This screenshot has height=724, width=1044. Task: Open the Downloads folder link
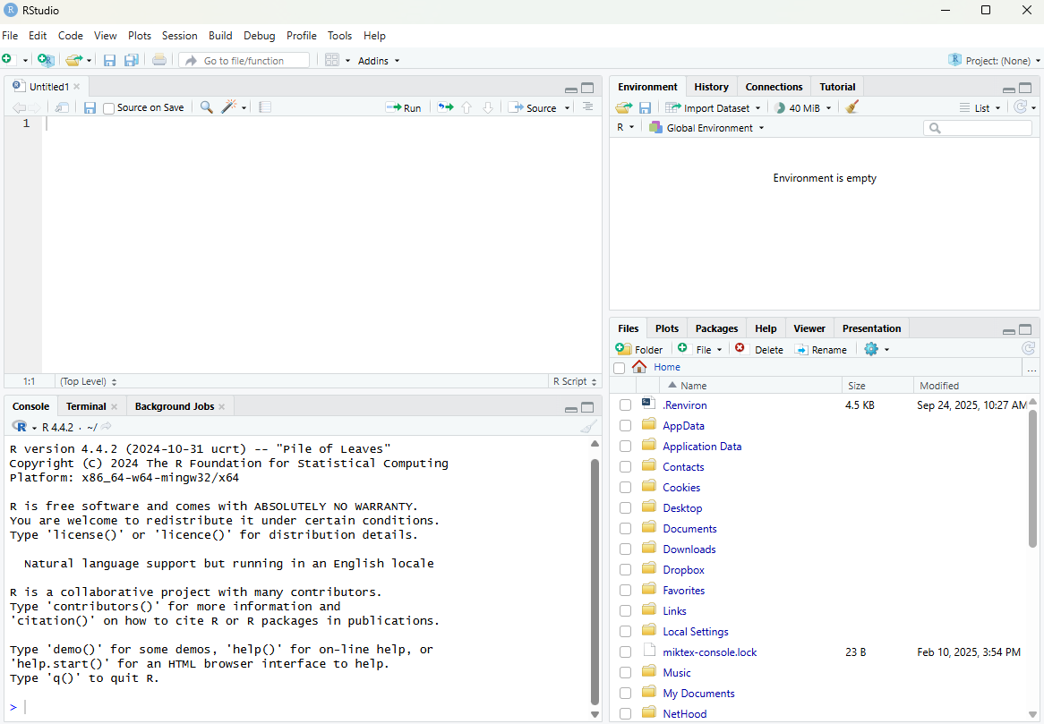(x=689, y=549)
